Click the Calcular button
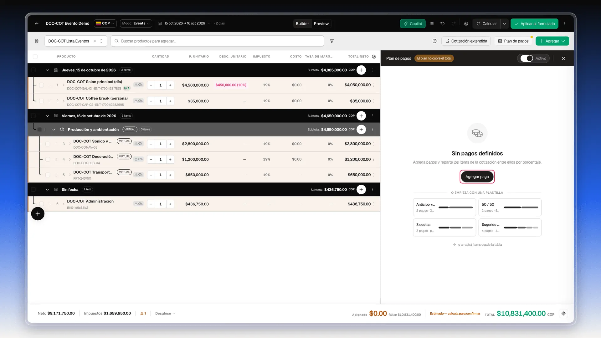Viewport: 601px width, 338px height. (486, 23)
